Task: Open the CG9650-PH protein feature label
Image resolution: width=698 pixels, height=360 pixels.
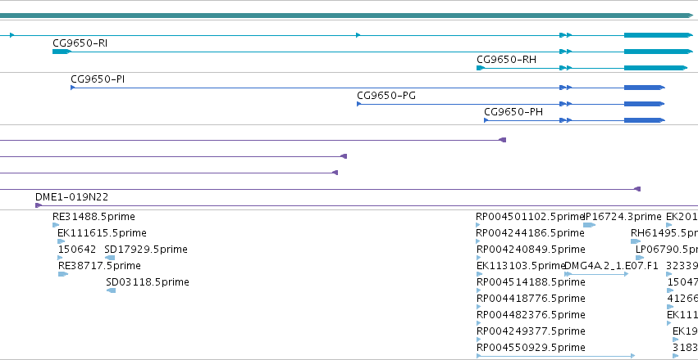Action: pos(513,112)
